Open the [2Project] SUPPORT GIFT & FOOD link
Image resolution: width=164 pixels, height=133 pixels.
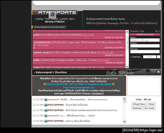coord(79,84)
